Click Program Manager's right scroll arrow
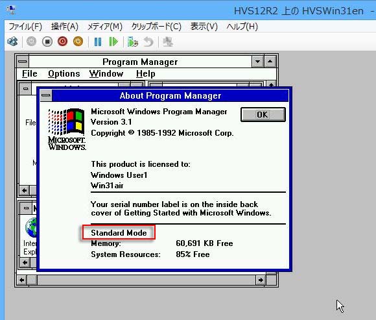The width and height of the screenshot is (376, 320). [261, 280]
